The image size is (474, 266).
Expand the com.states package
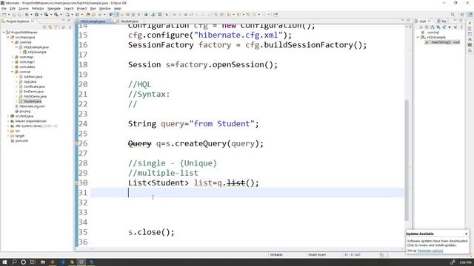[13, 67]
